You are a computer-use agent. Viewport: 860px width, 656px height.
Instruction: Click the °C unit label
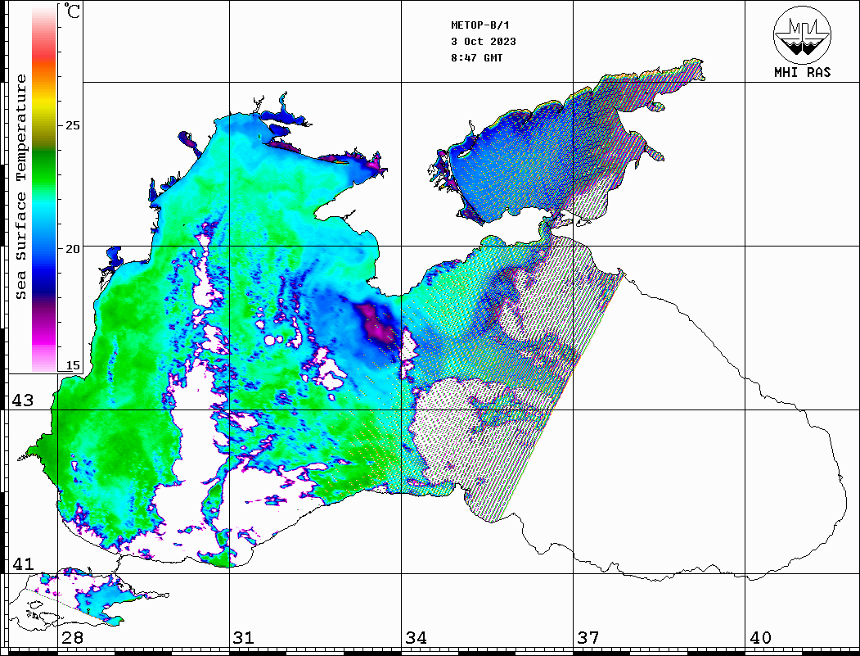tap(72, 11)
